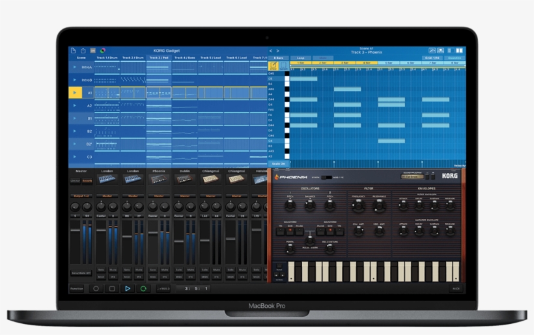Click the gray keyboard icon in top toolbar

pyautogui.click(x=92, y=51)
